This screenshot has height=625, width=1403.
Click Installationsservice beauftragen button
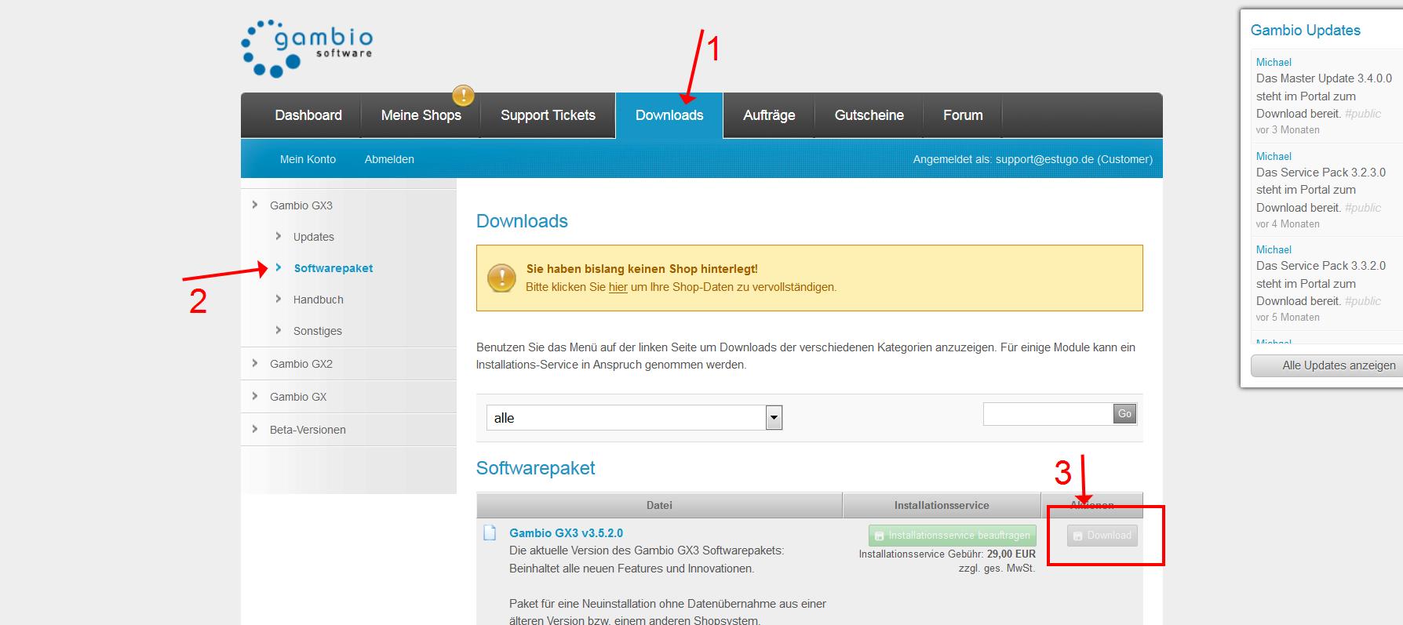[x=952, y=536]
